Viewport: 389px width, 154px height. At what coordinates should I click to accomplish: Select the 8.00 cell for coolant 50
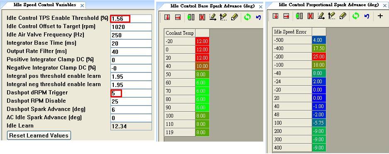pos(202,74)
